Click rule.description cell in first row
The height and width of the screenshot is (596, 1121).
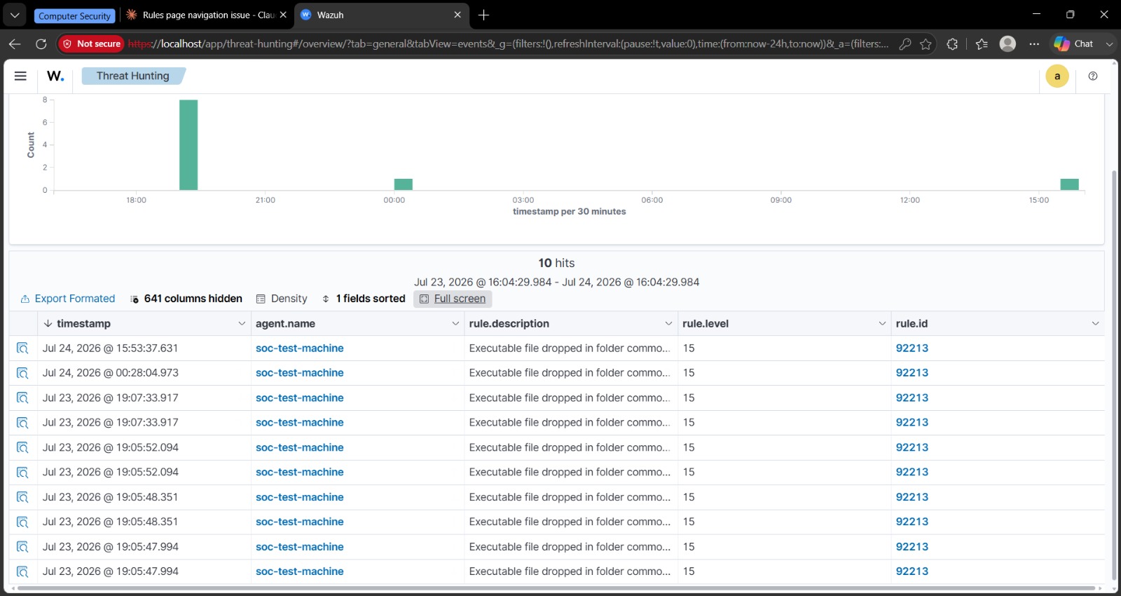coord(570,348)
